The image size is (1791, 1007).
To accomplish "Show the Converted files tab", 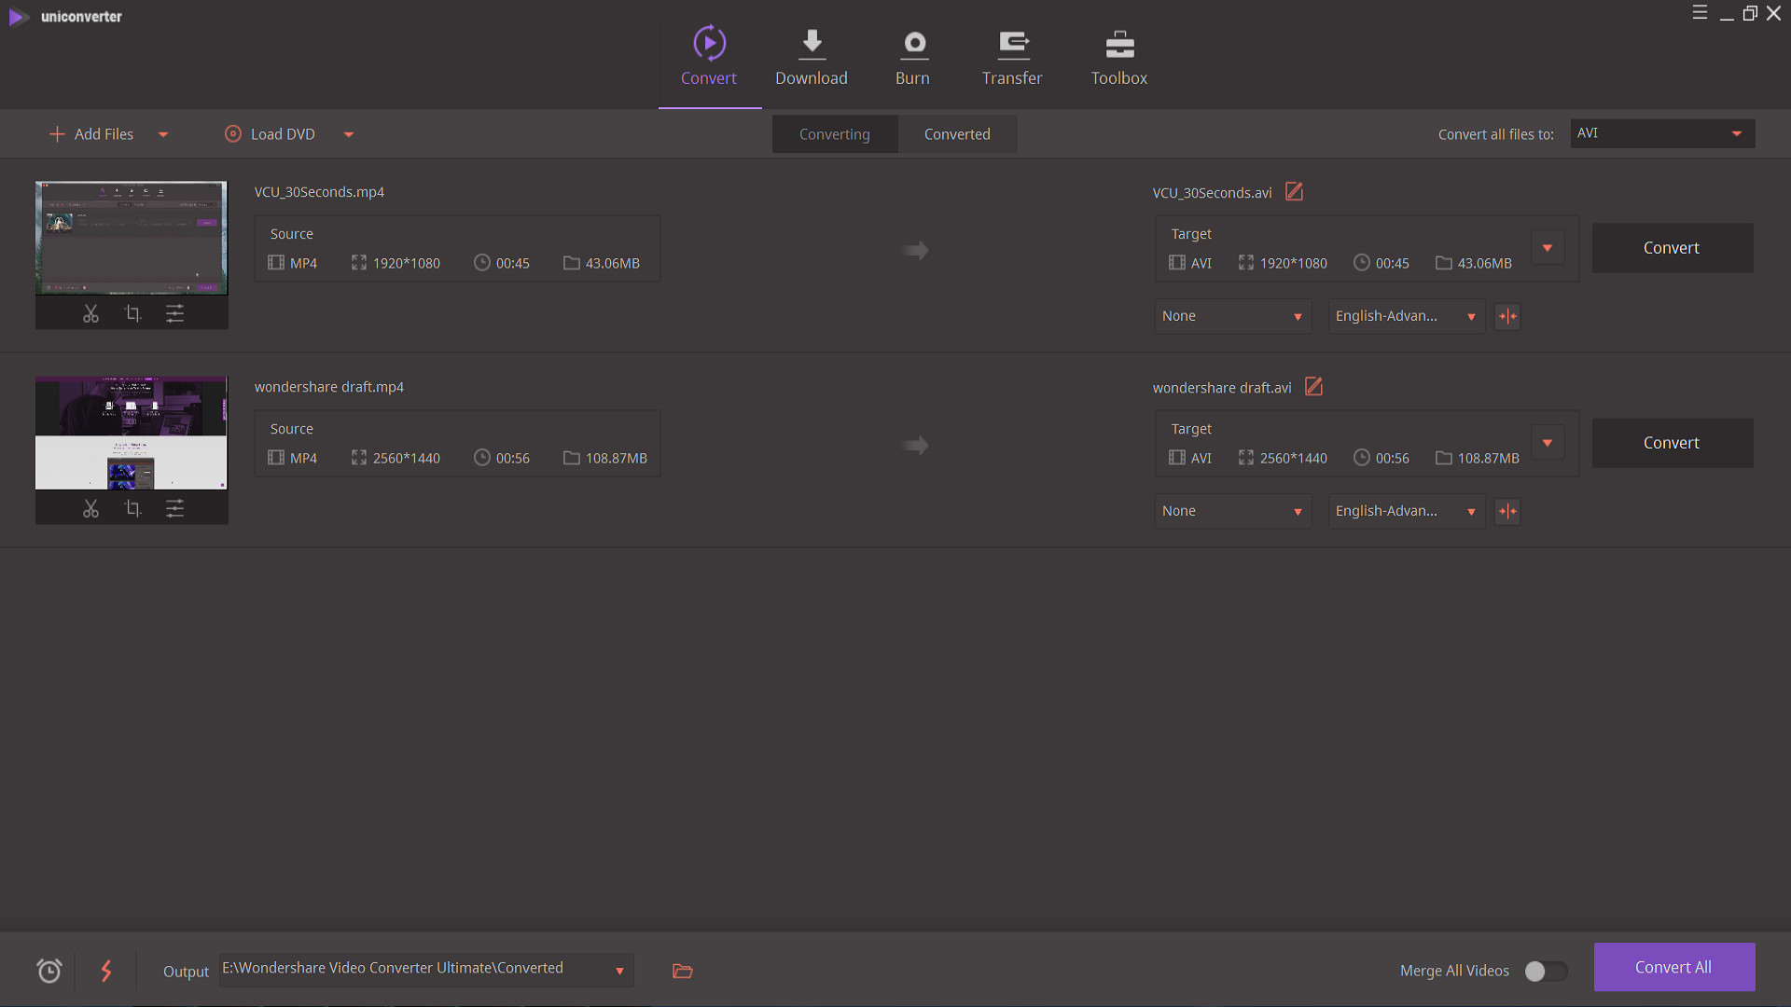I will 957,134.
